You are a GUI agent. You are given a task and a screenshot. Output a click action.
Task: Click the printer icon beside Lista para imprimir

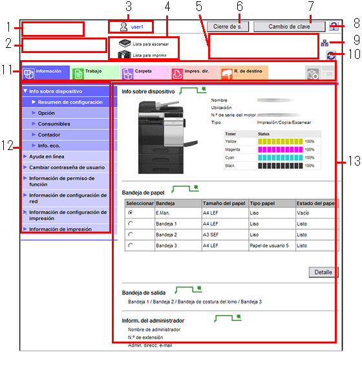click(124, 54)
